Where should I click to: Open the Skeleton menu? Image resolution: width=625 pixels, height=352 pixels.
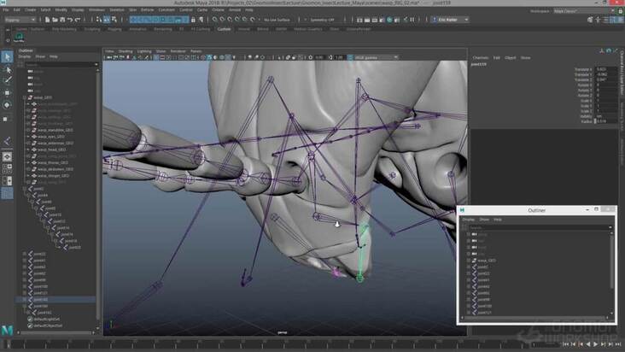(x=117, y=9)
